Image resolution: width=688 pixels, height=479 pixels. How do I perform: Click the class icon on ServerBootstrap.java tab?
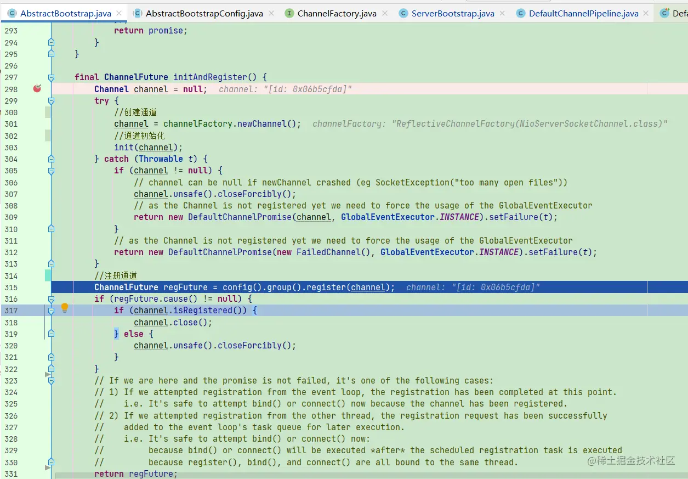click(403, 13)
